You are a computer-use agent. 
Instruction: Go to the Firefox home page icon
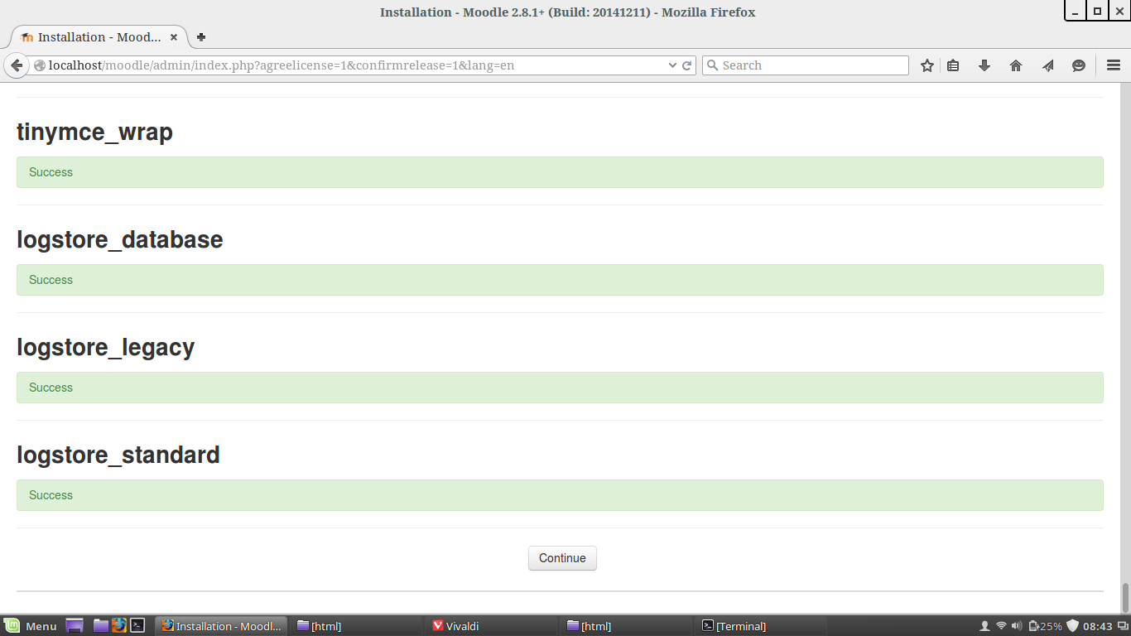click(1016, 65)
